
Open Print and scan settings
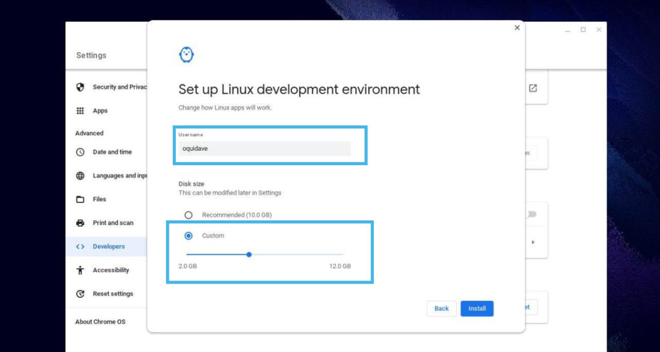(106, 222)
